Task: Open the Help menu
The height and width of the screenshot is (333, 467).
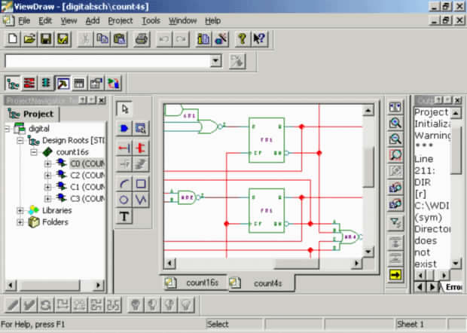Action: click(x=212, y=21)
